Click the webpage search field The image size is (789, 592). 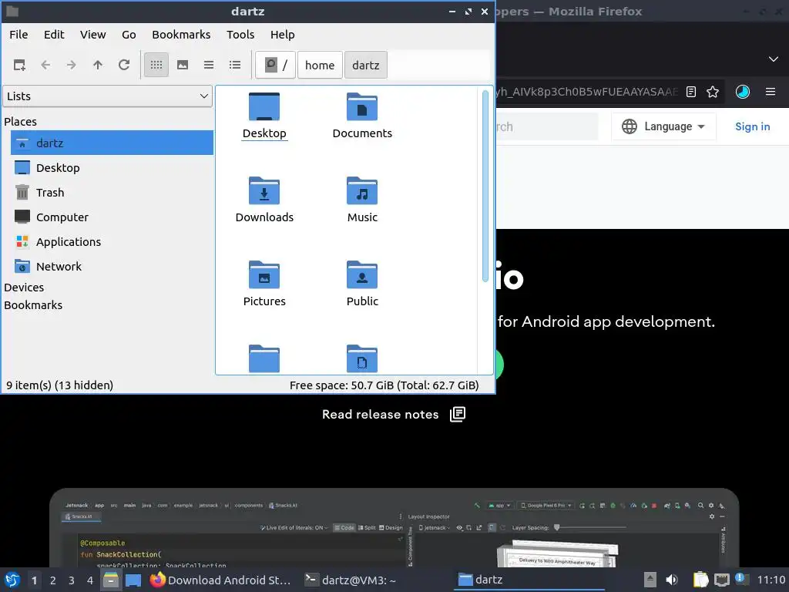click(x=547, y=126)
